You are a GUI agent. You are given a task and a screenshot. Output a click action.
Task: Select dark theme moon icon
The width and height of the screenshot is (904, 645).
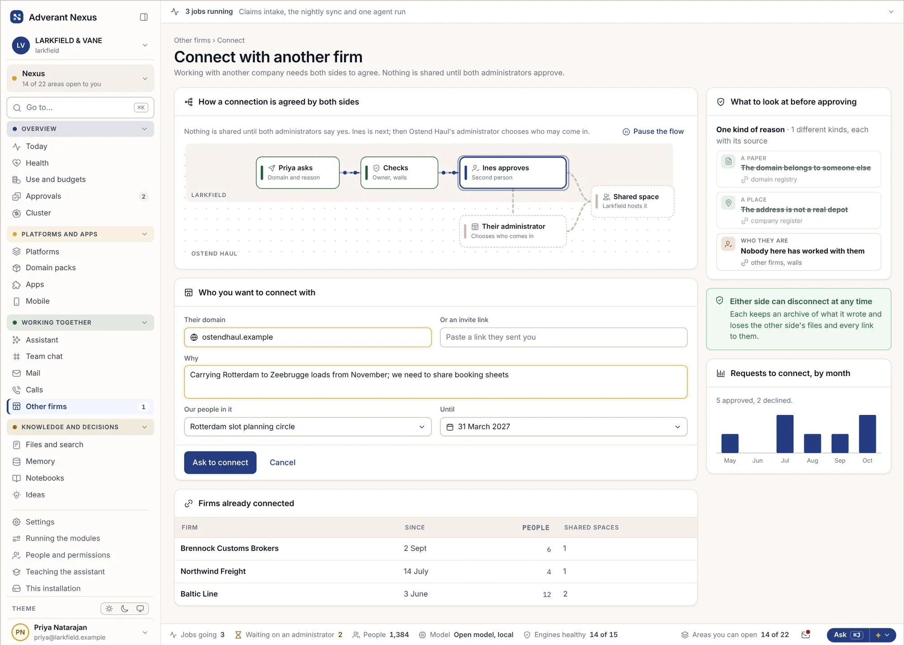(125, 608)
